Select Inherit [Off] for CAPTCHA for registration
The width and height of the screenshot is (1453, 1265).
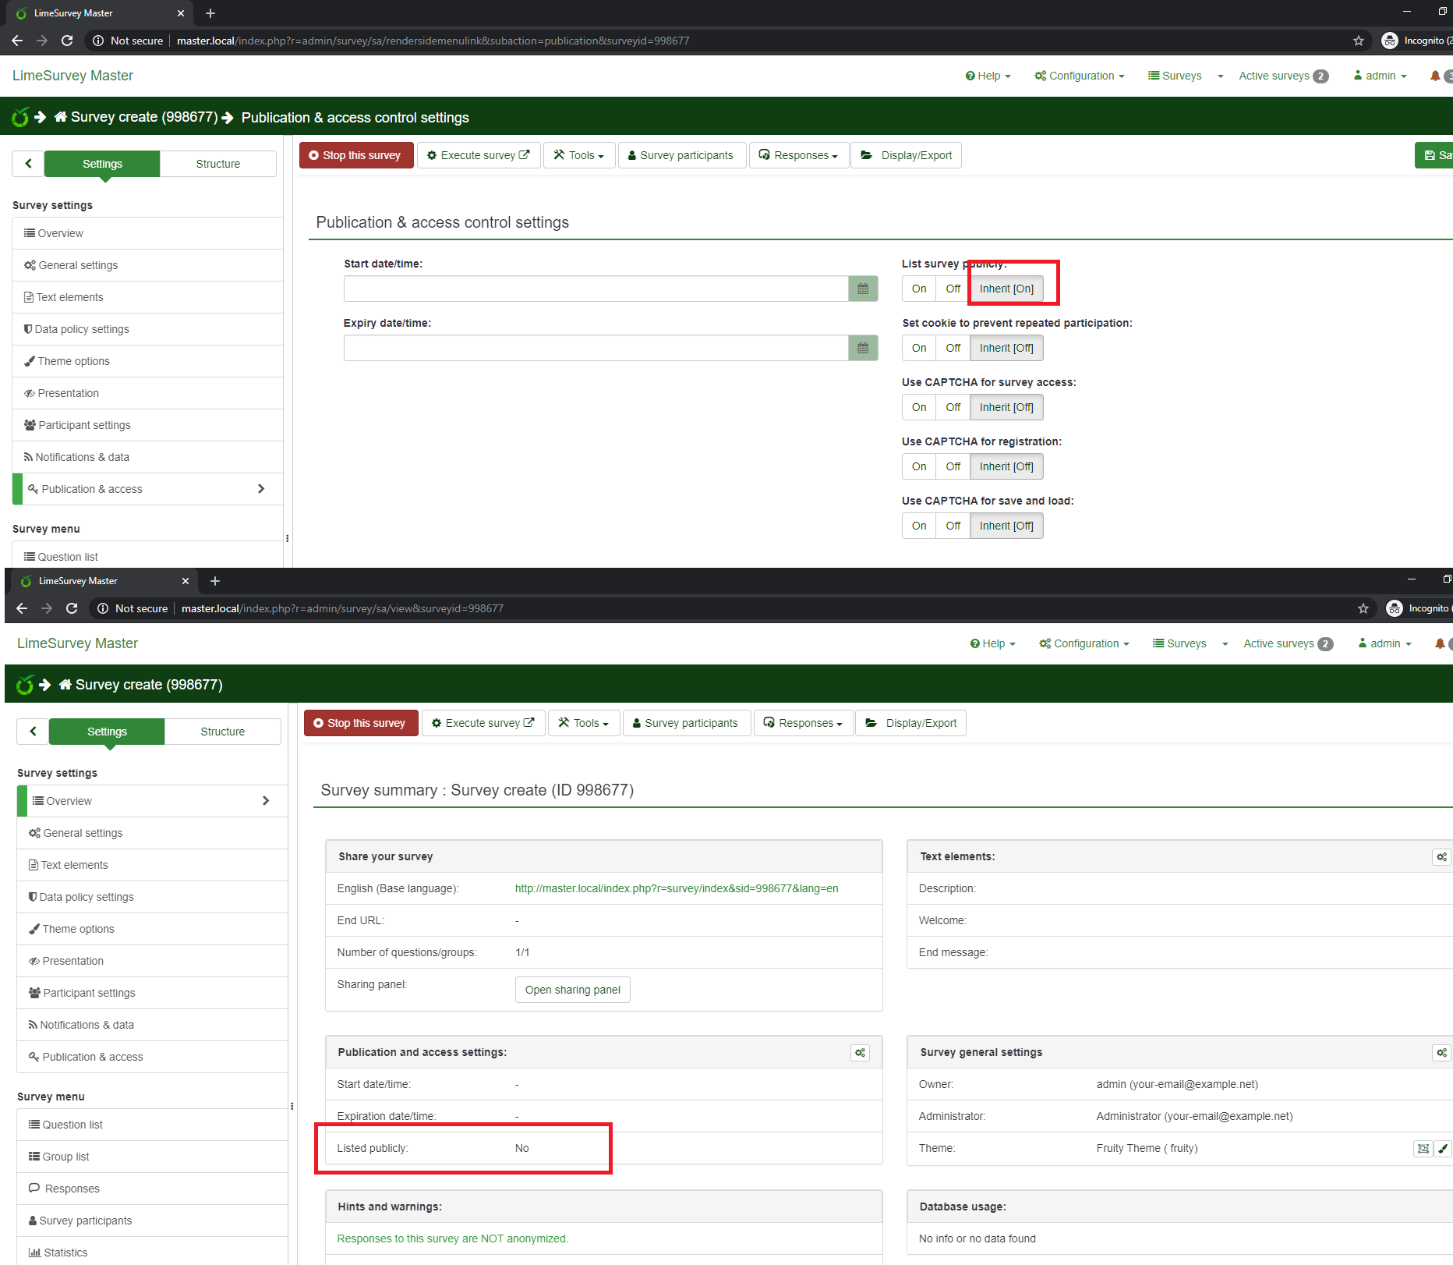[1006, 466]
